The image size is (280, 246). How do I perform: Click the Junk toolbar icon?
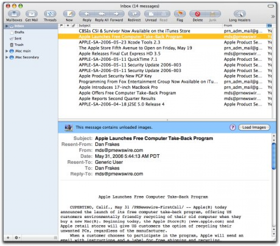[x=213, y=14]
